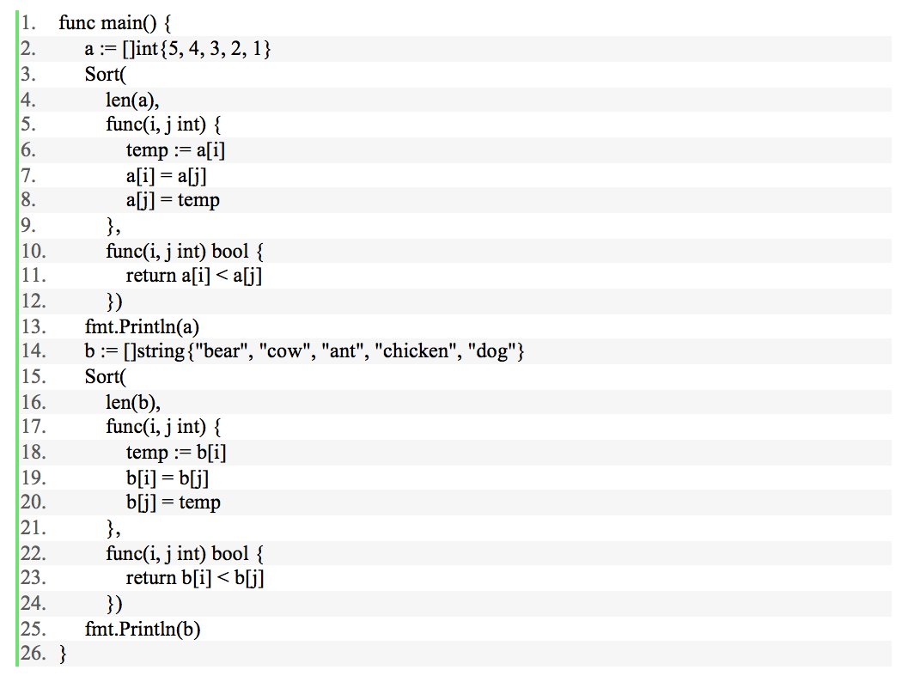Click line number 10 in the gutter

pos(33,252)
